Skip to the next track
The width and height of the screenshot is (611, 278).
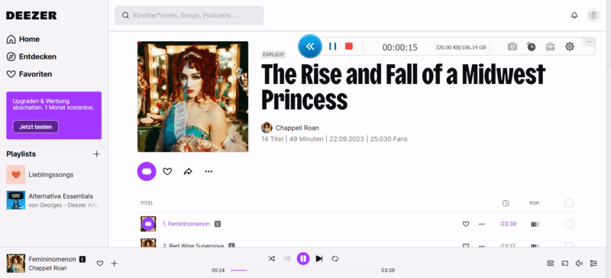(319, 258)
